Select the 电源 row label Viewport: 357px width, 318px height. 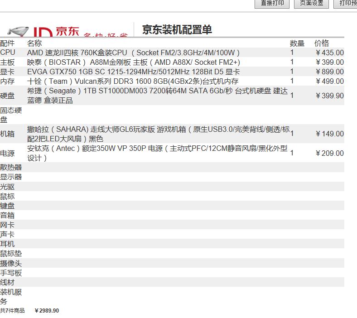pyautogui.click(x=7, y=153)
